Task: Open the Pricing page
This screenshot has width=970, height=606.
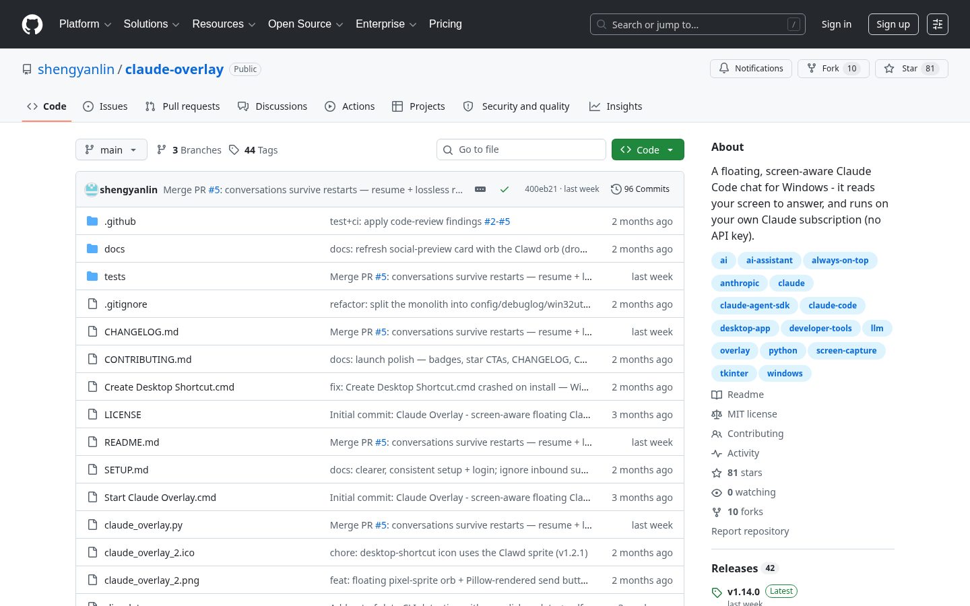Action: (x=445, y=24)
